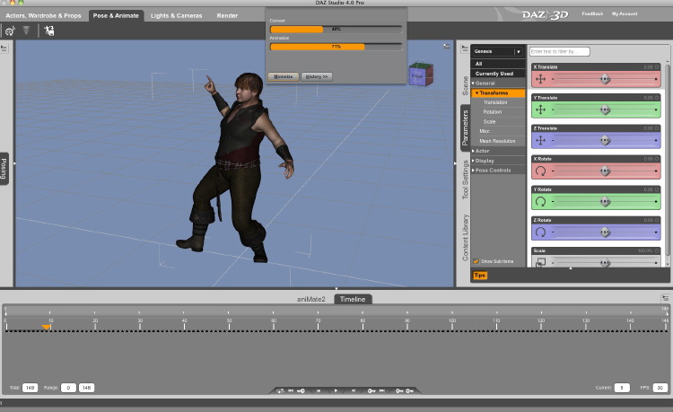Click the History >> button in progress dialog
This screenshot has height=412, width=673.
317,76
